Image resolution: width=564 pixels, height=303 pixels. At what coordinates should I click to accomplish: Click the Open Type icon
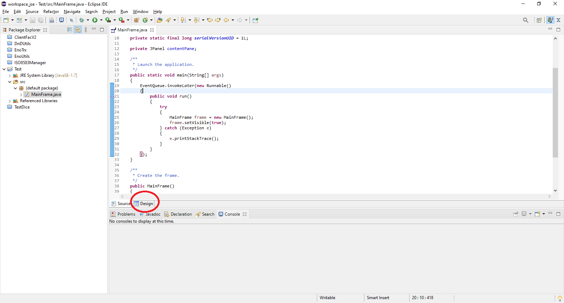point(160,20)
